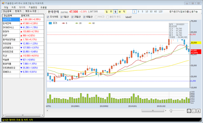Viewport: 203px width, 123px height.
Task: Select the 주 weekly chart period
Action: click(111, 12)
